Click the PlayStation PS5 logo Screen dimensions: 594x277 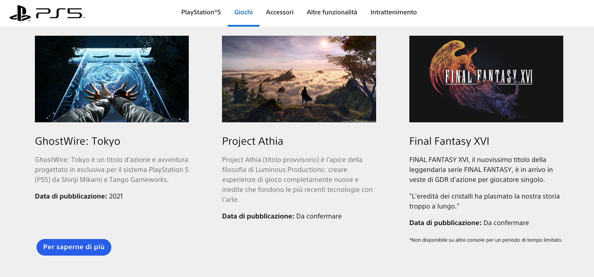tap(47, 13)
